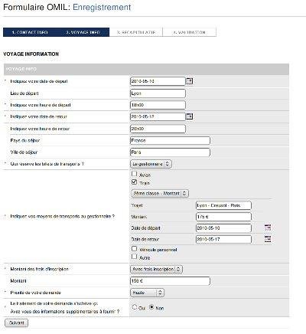Click the Ville de séjour field with Paris
Viewport: 306px width, 334px height.
(x=170, y=152)
